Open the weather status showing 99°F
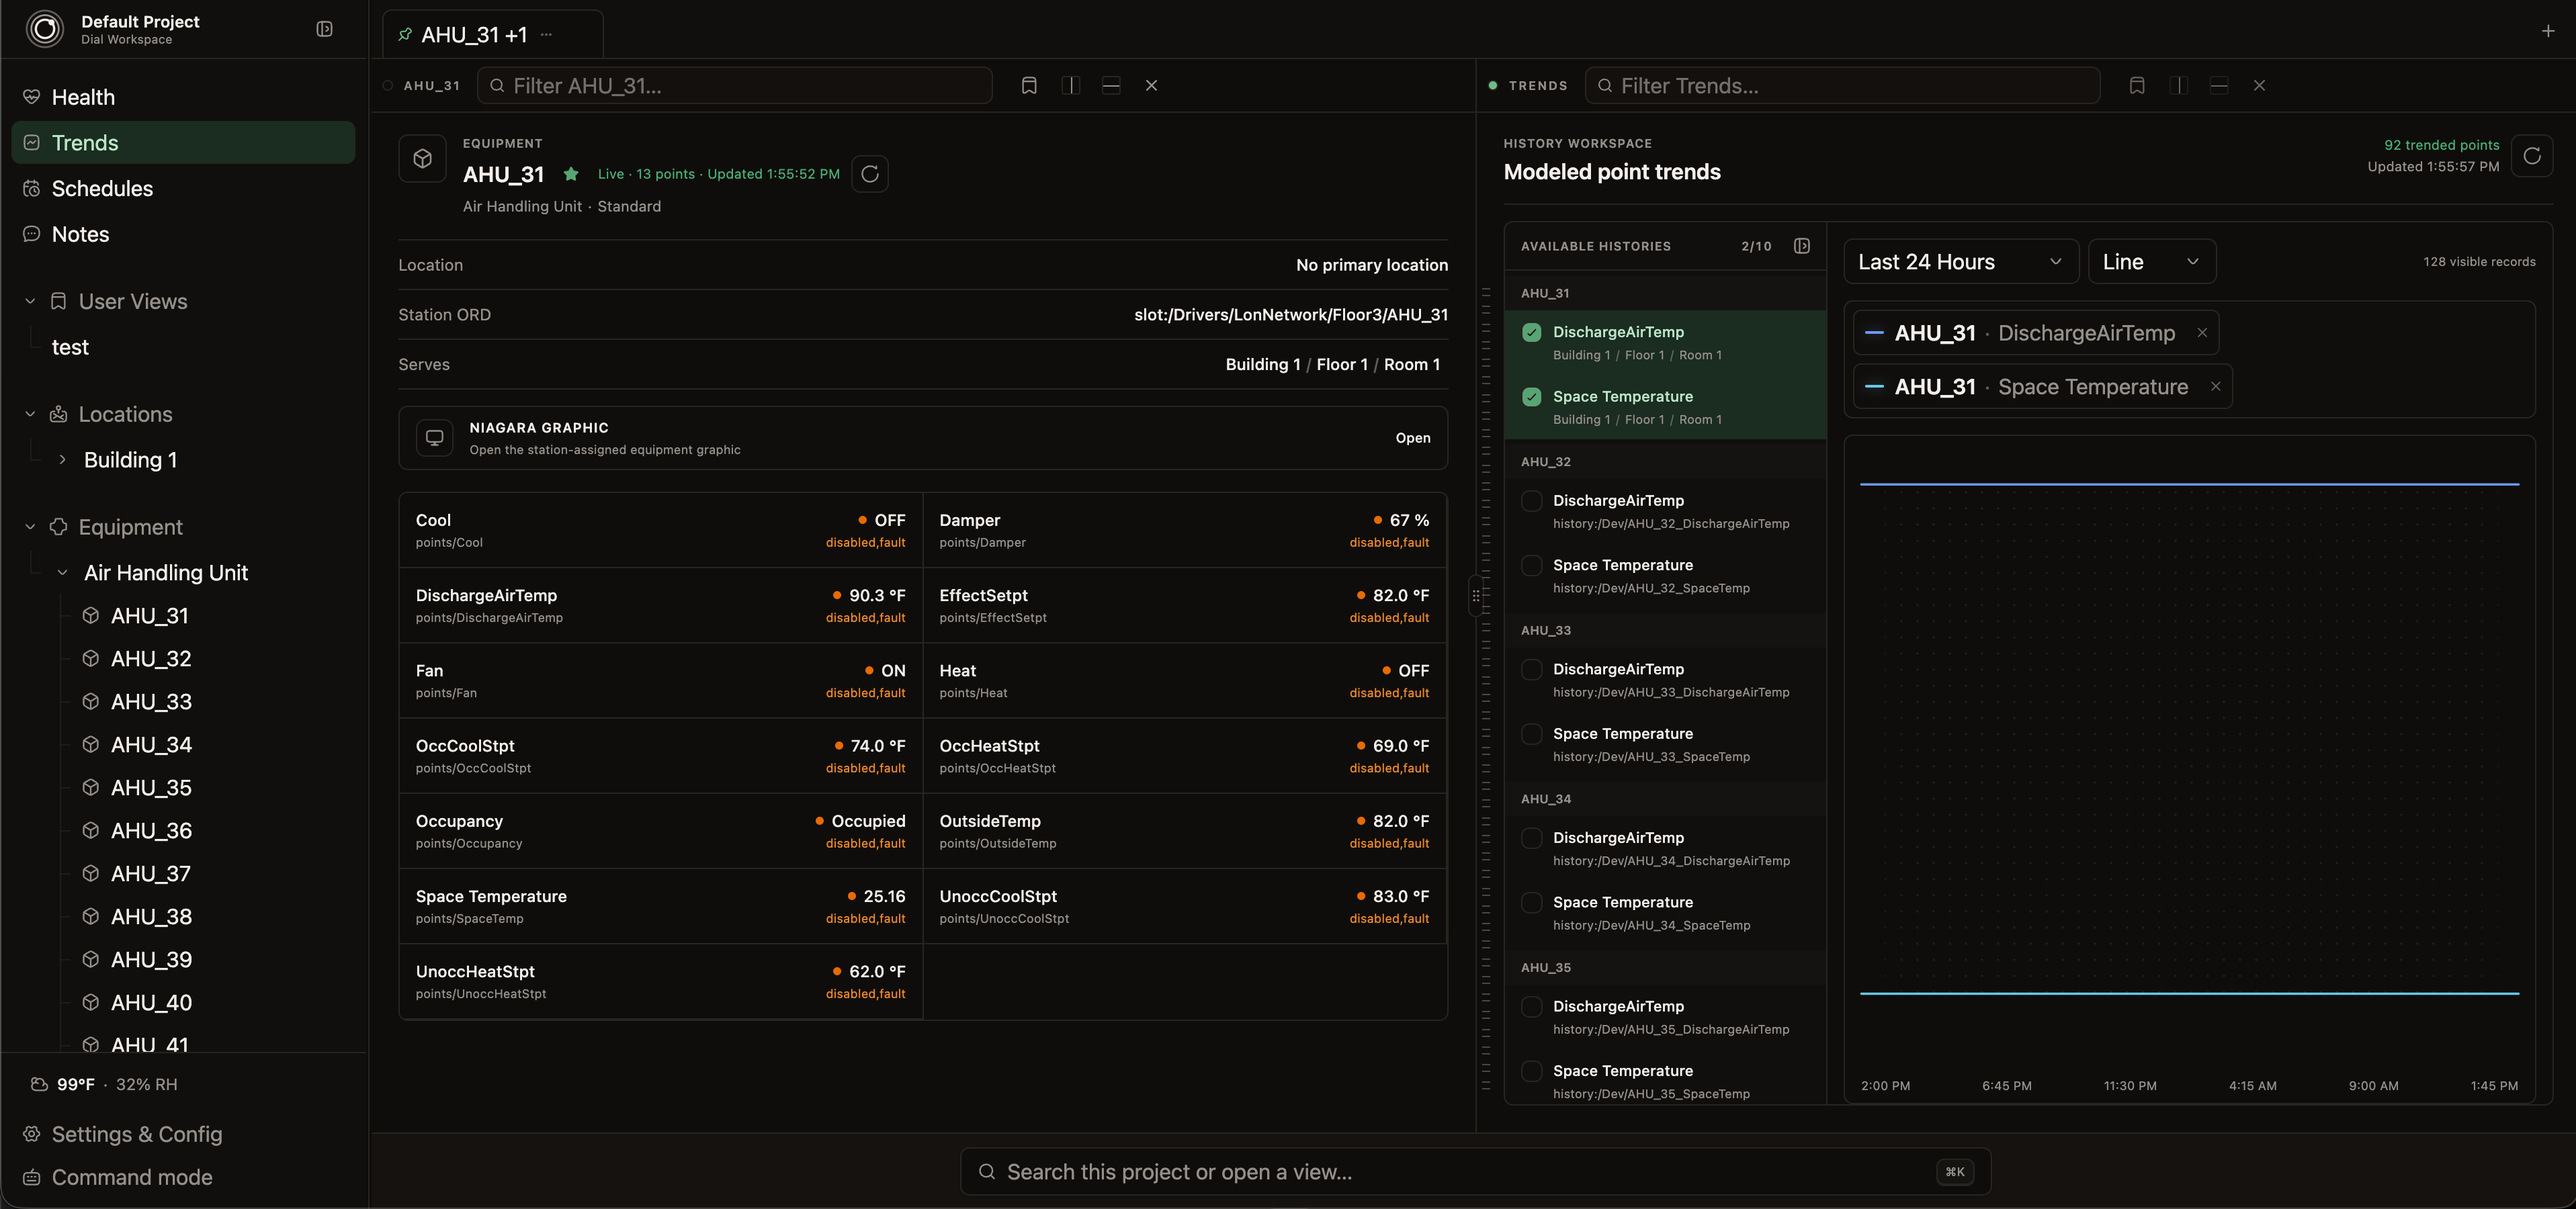 104,1085
